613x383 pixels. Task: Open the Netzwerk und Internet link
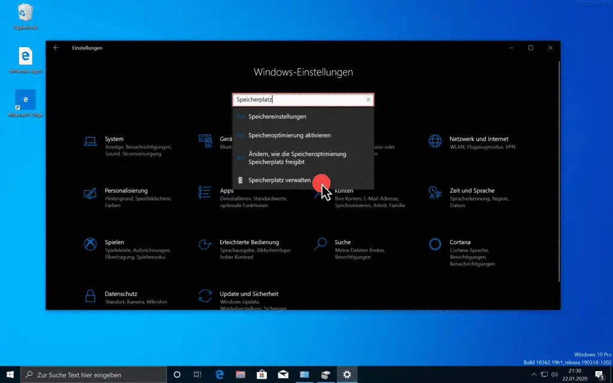pyautogui.click(x=479, y=139)
